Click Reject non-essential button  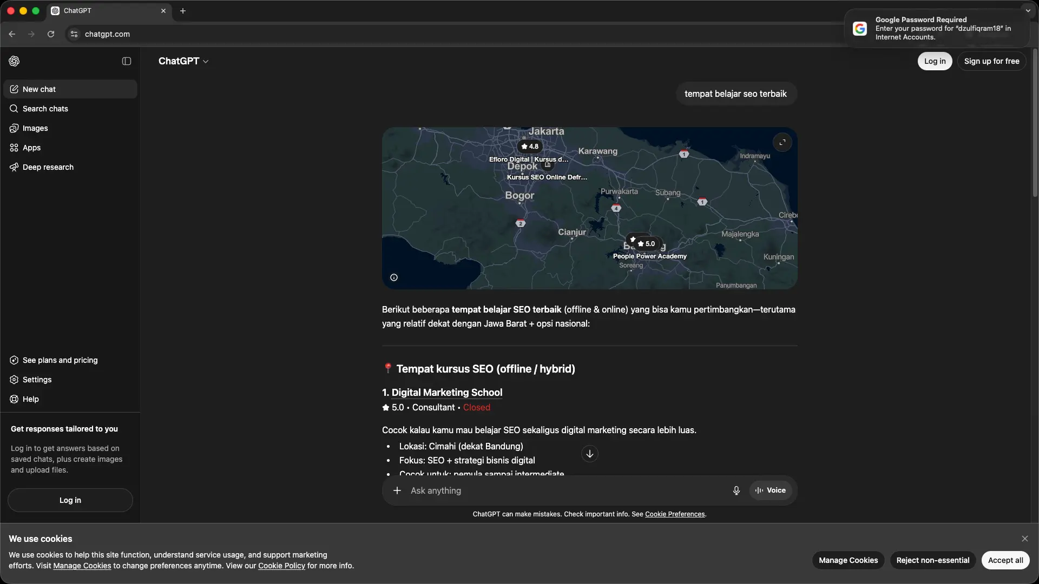[932, 560]
